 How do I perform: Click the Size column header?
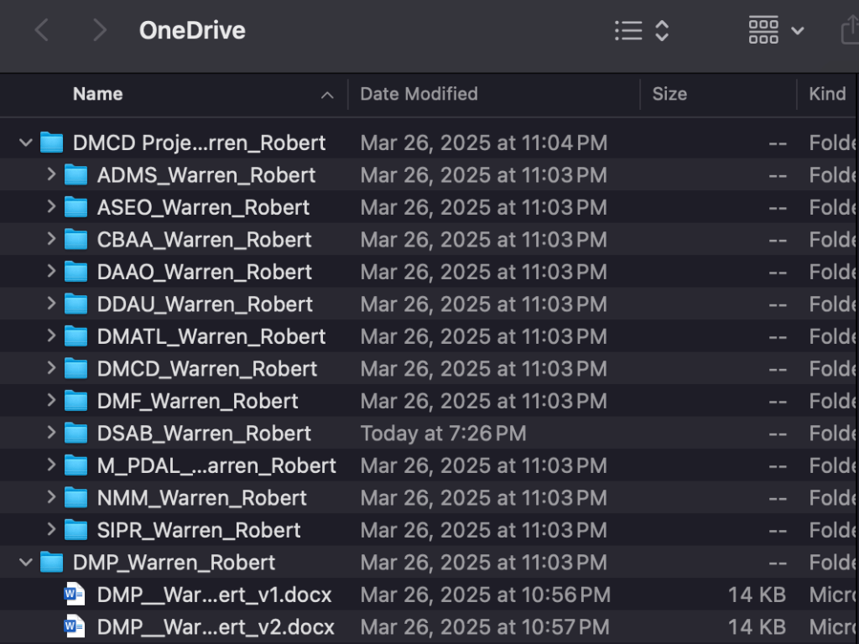coord(669,94)
